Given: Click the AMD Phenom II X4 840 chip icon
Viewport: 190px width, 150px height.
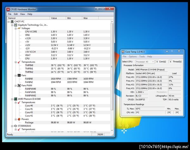Looking at the screenshot, I should (16, 99).
